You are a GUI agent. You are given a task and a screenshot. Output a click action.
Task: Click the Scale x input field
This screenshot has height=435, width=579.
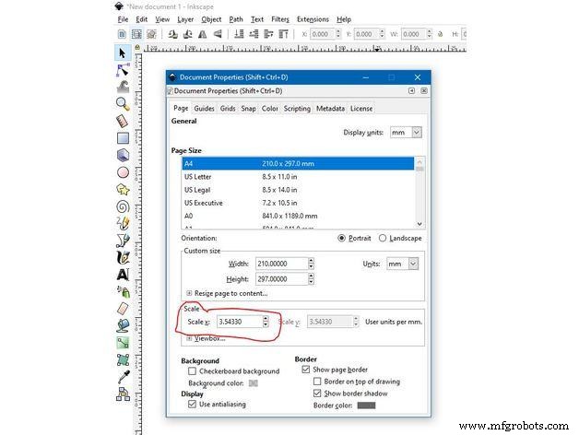point(238,322)
